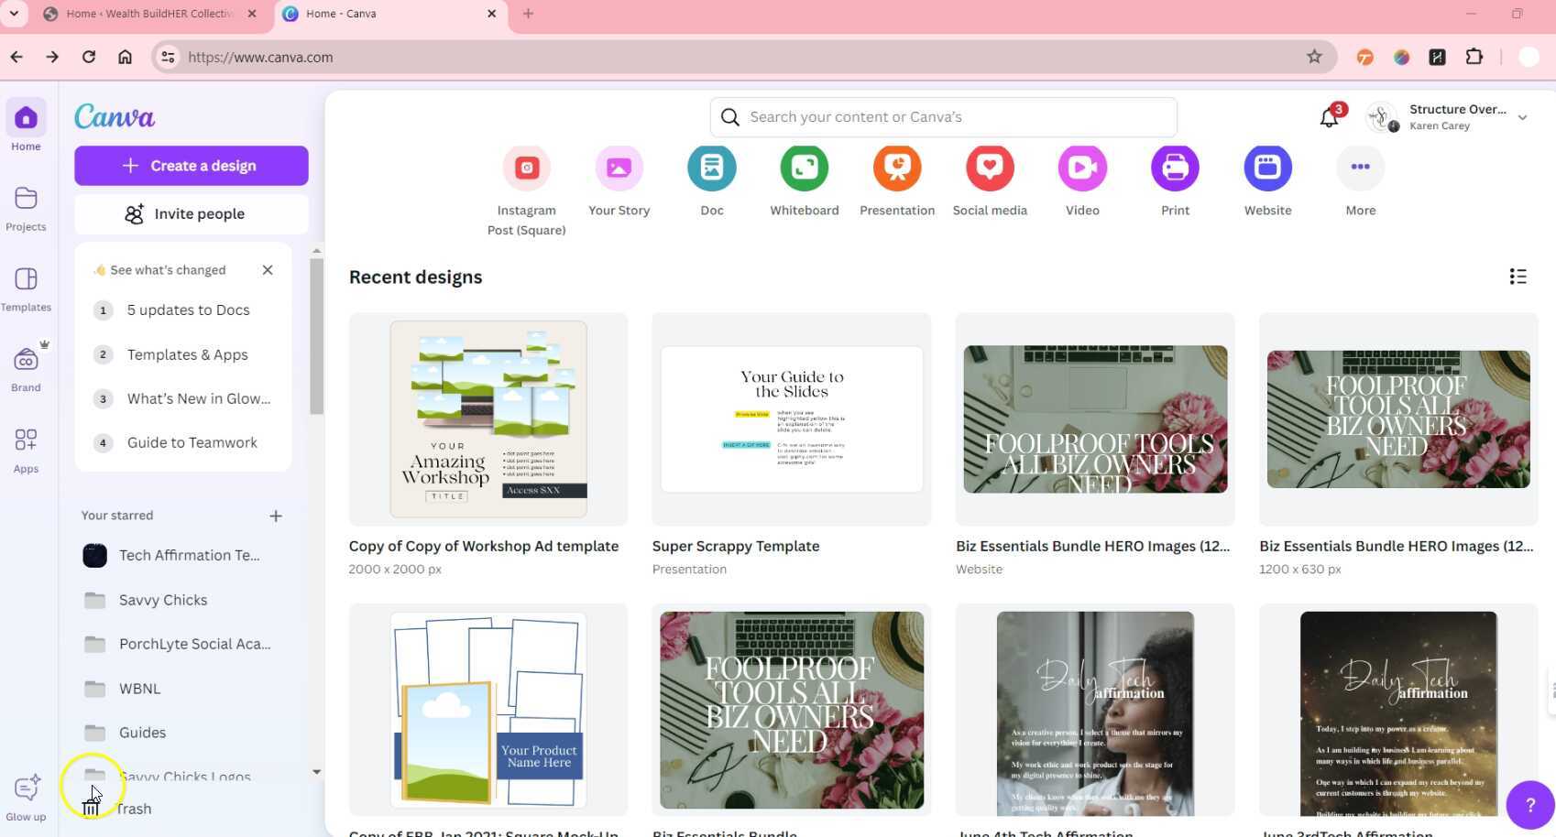1556x837 pixels.
Task: Expand the More design types option
Action: click(x=1360, y=168)
